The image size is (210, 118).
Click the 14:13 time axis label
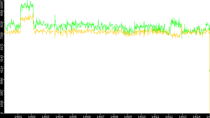183,117
